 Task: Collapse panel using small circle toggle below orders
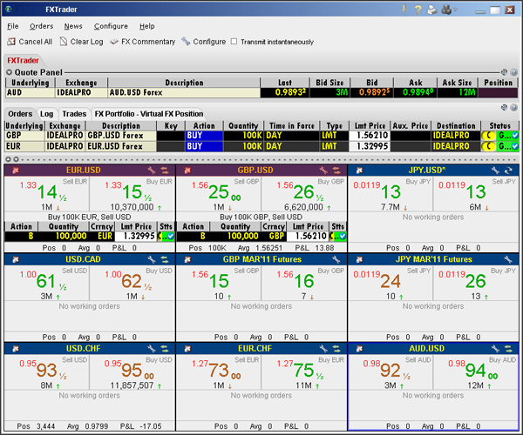(9, 159)
